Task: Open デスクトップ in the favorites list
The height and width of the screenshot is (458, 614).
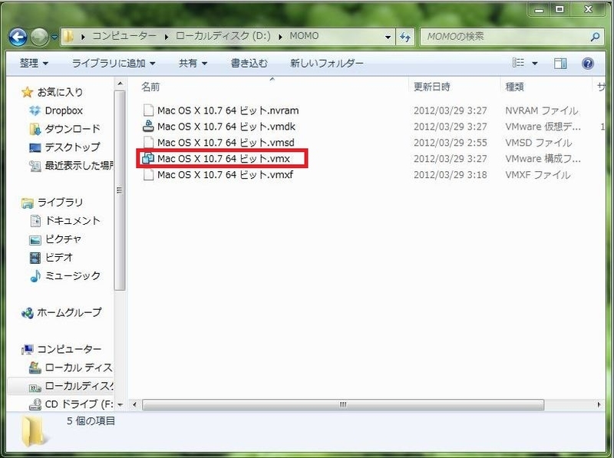Action: [x=72, y=147]
